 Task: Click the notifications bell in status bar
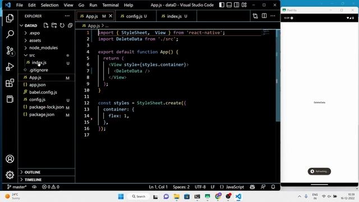pyautogui.click(x=273, y=187)
